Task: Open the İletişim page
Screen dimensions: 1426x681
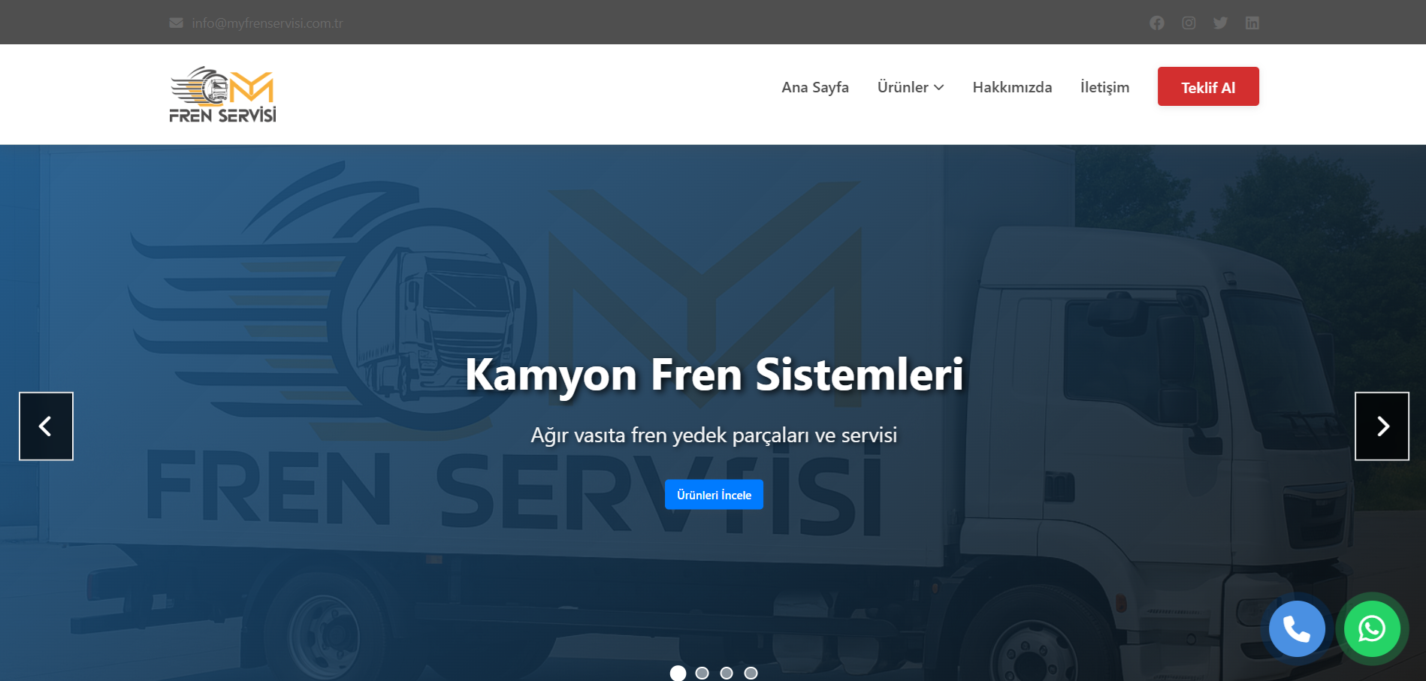Action: tap(1104, 86)
